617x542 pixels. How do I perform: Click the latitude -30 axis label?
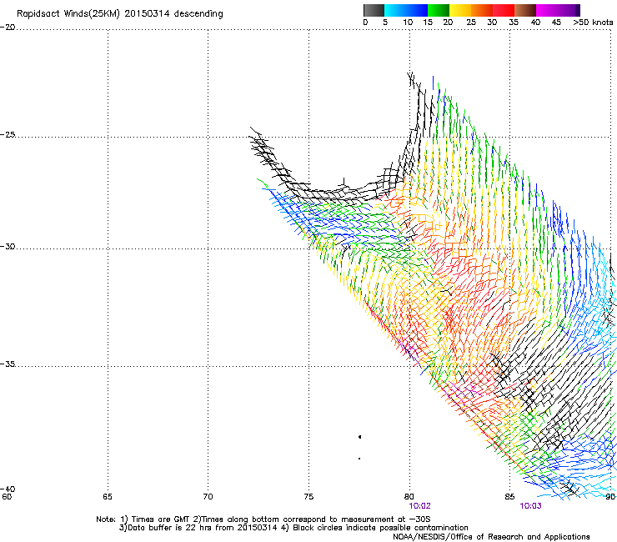click(8, 247)
